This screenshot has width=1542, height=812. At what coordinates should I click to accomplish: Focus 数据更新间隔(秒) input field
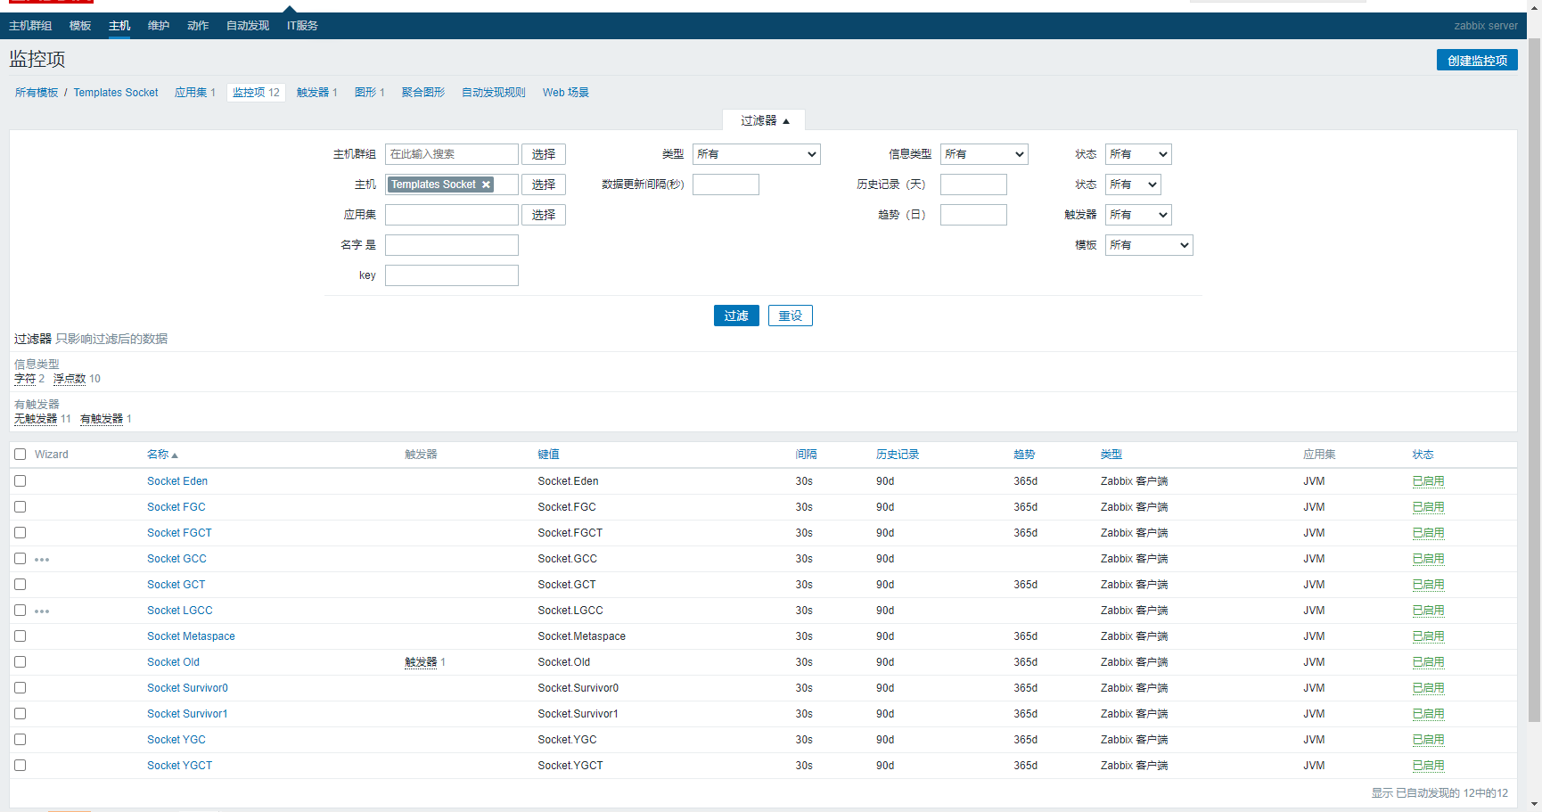point(726,185)
